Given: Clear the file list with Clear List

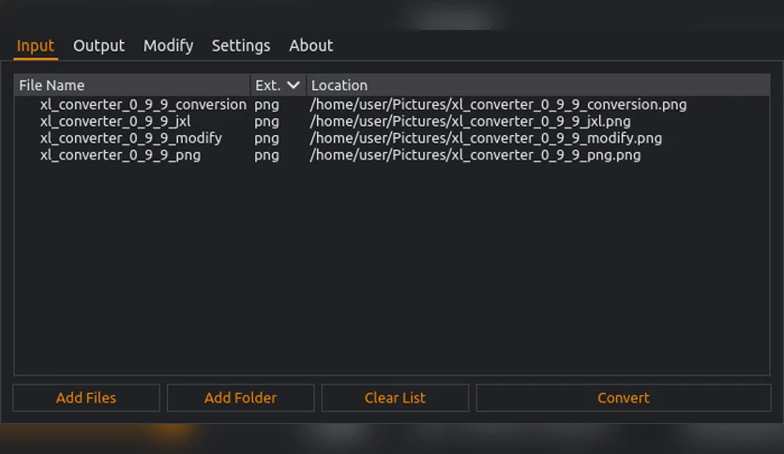Looking at the screenshot, I should click(x=395, y=398).
